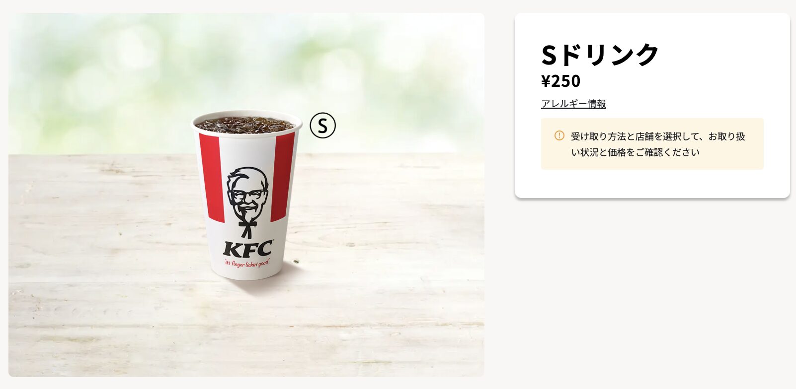
Task: Click the Sドリンク product title
Action: tap(600, 55)
